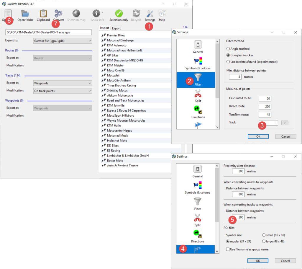The image size is (302, 269).
Task: Click the Convert gears icon
Action: [x=58, y=14]
